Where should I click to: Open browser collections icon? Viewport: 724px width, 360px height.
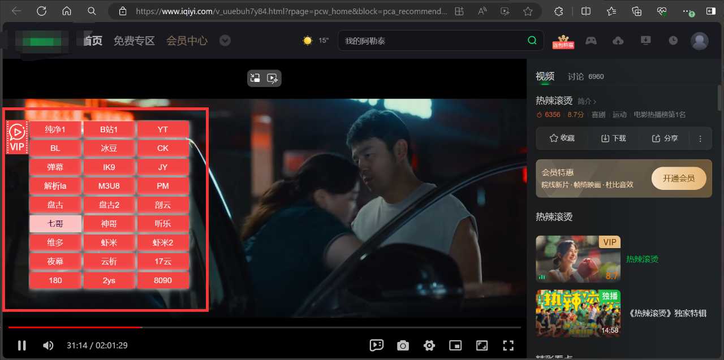[x=637, y=11]
